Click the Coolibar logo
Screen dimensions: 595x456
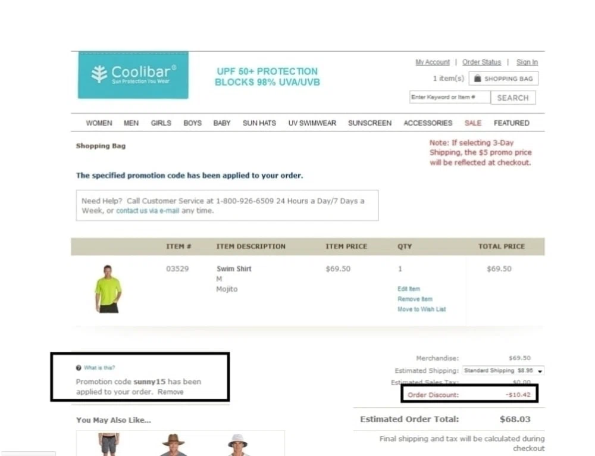pyautogui.click(x=133, y=75)
